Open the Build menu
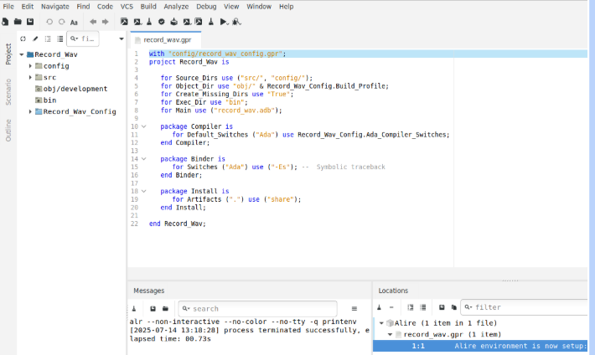This screenshot has width=595, height=355. pos(148,7)
